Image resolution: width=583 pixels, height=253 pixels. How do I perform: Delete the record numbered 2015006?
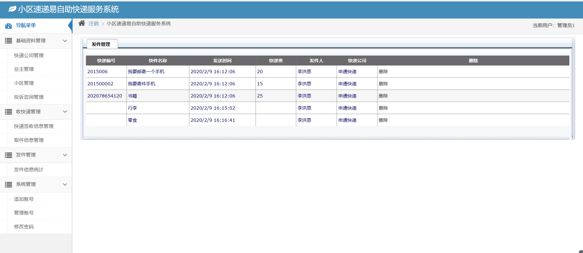pos(383,72)
